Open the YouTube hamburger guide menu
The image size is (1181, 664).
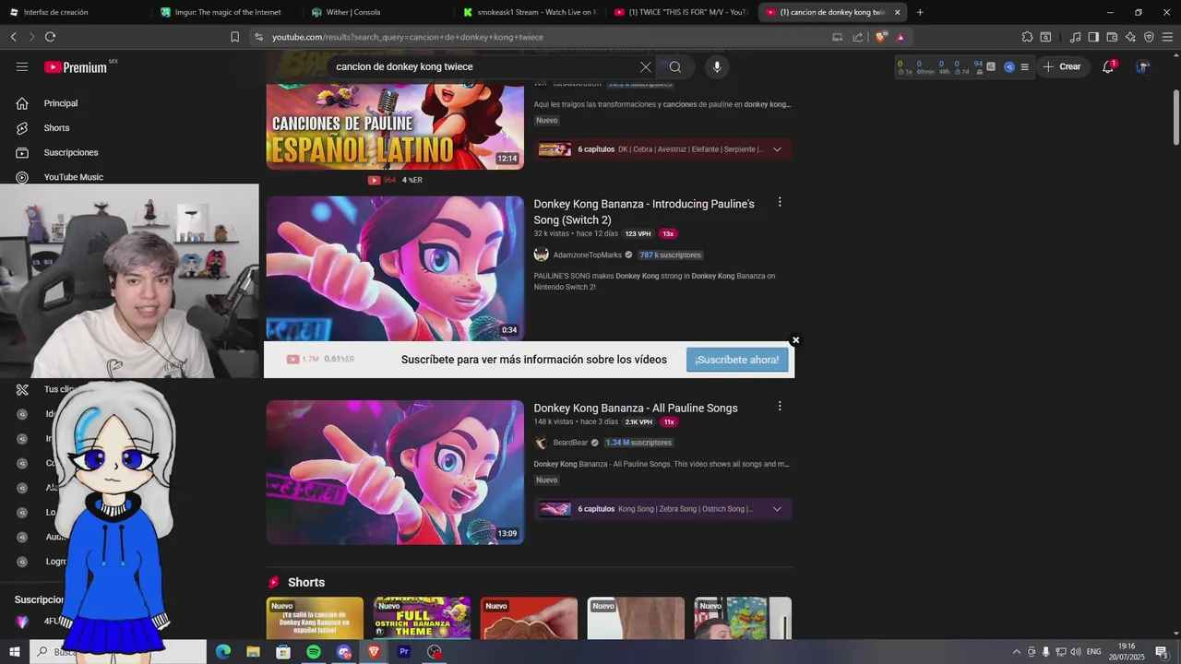(22, 66)
